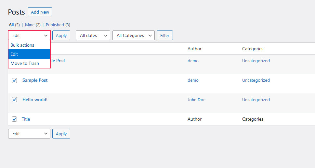This screenshot has height=168, width=315.
Task: Open the Sample Post title link
Action: [35, 80]
